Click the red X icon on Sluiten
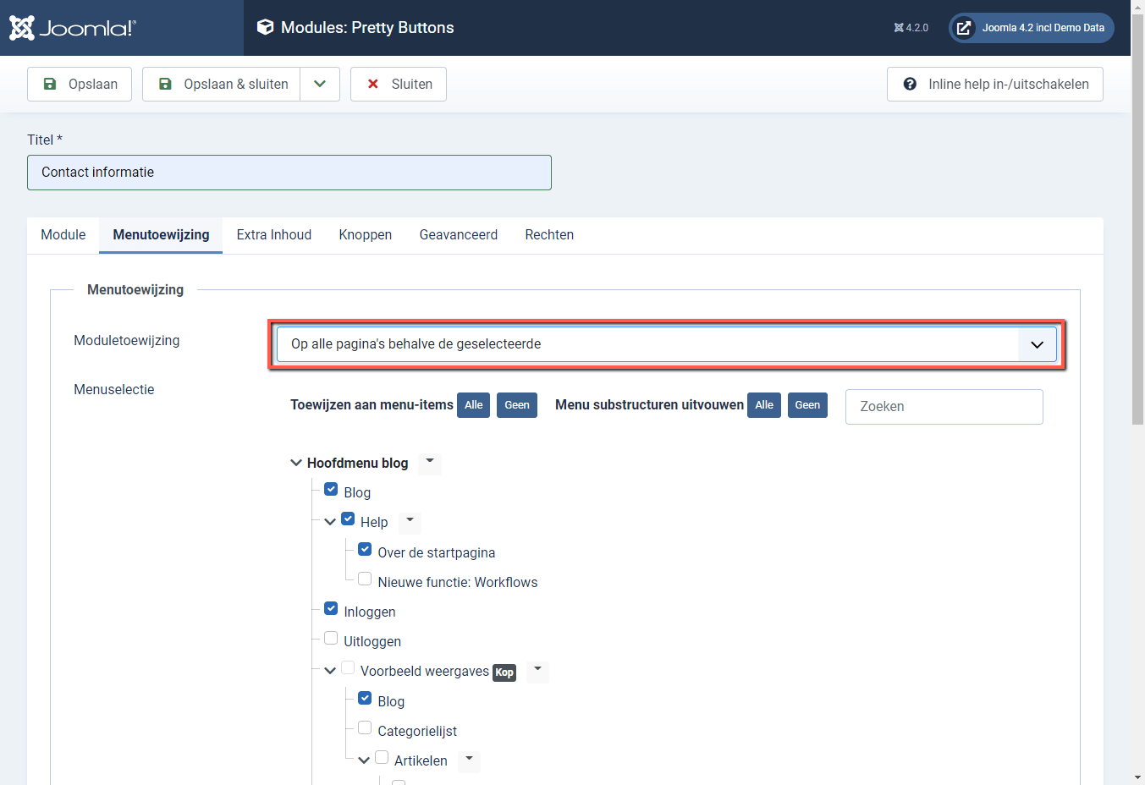 pos(372,84)
